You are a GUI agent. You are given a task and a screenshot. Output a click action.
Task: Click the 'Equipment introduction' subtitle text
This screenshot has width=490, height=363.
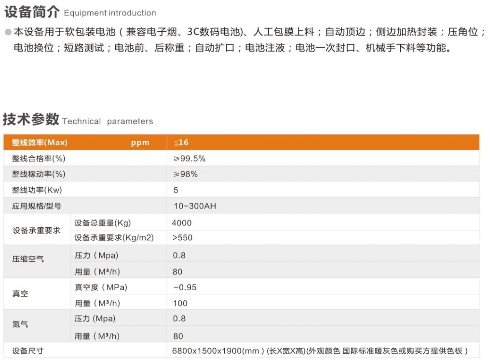(x=110, y=13)
